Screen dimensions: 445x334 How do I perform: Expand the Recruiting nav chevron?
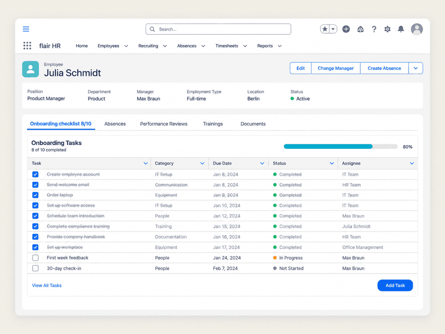165,46
